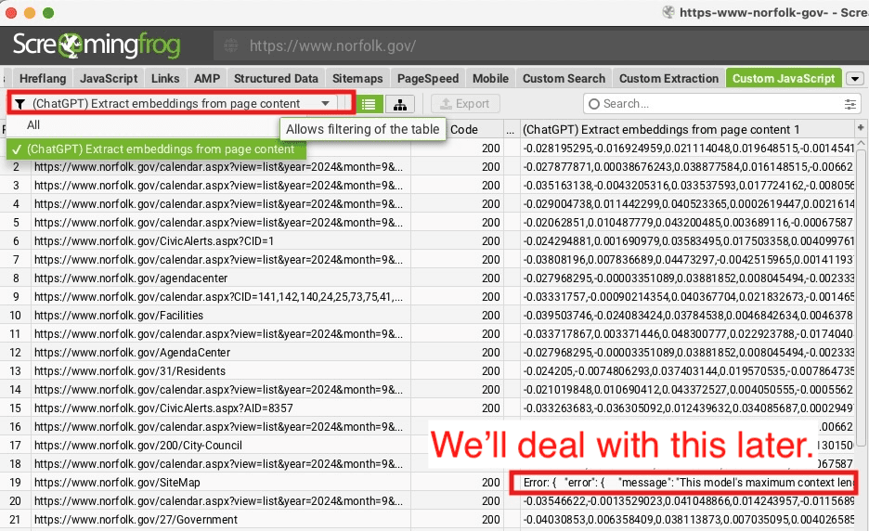The height and width of the screenshot is (531, 869).
Task: Click the URL bar with norfolk.gov address
Action: 540,45
